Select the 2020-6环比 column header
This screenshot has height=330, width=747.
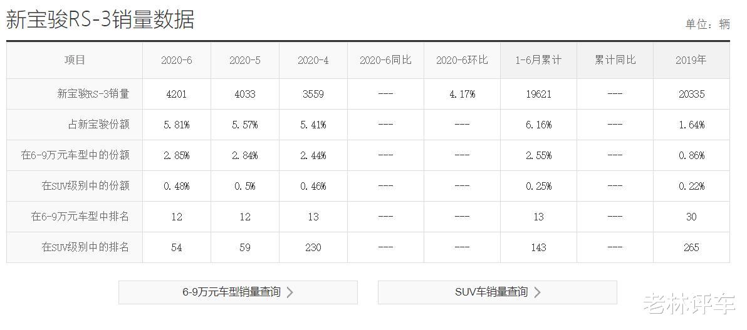pos(462,60)
